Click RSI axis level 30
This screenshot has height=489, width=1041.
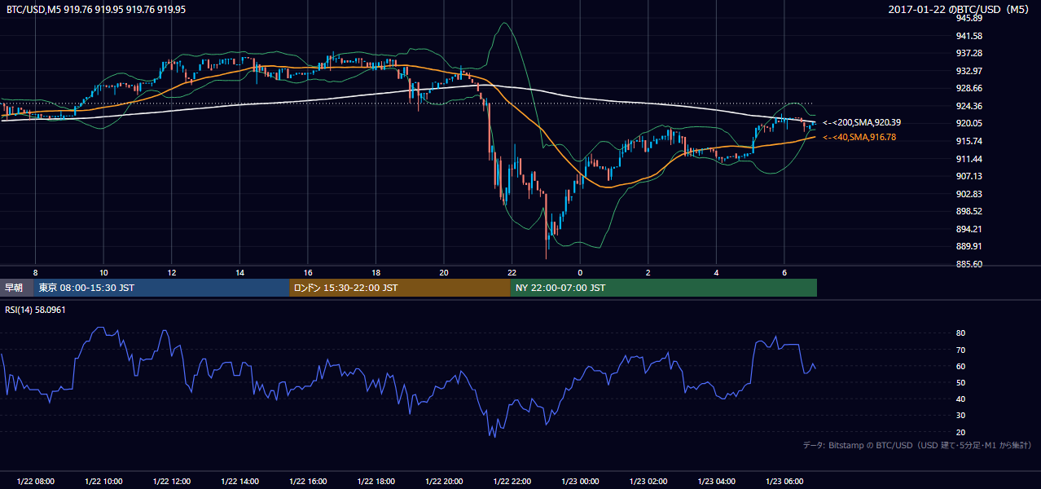[961, 416]
